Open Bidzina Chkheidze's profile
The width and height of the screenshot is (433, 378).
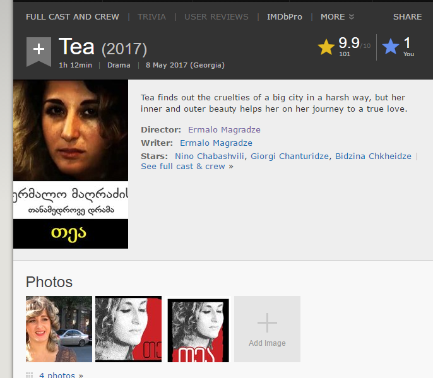click(x=373, y=156)
